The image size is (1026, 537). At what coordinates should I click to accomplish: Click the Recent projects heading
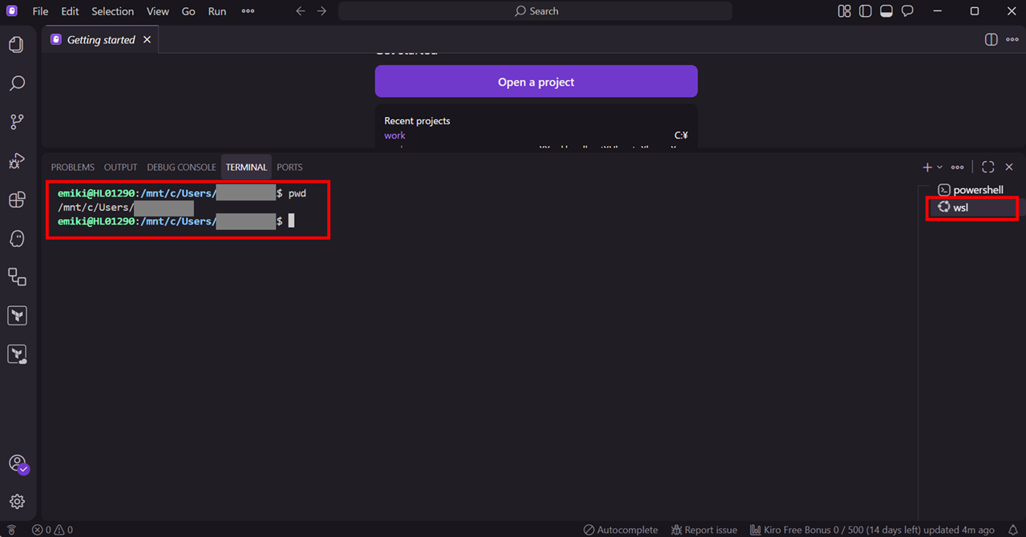[418, 121]
